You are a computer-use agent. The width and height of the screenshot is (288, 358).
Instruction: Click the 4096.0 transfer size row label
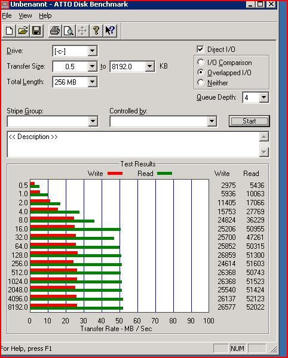click(18, 299)
